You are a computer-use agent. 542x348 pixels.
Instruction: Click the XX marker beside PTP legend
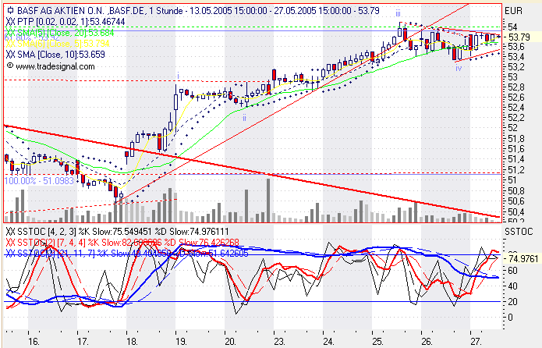tap(10, 21)
